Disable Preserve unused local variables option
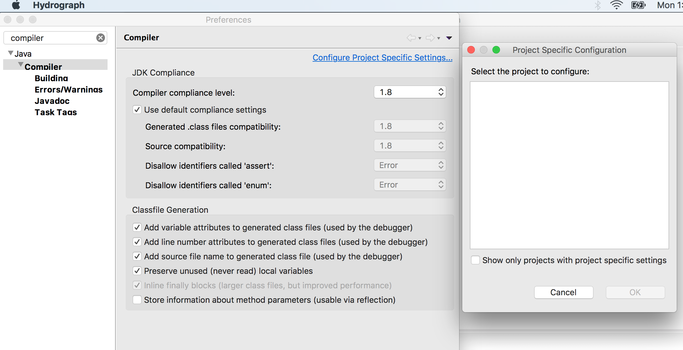683x350 pixels. (137, 271)
